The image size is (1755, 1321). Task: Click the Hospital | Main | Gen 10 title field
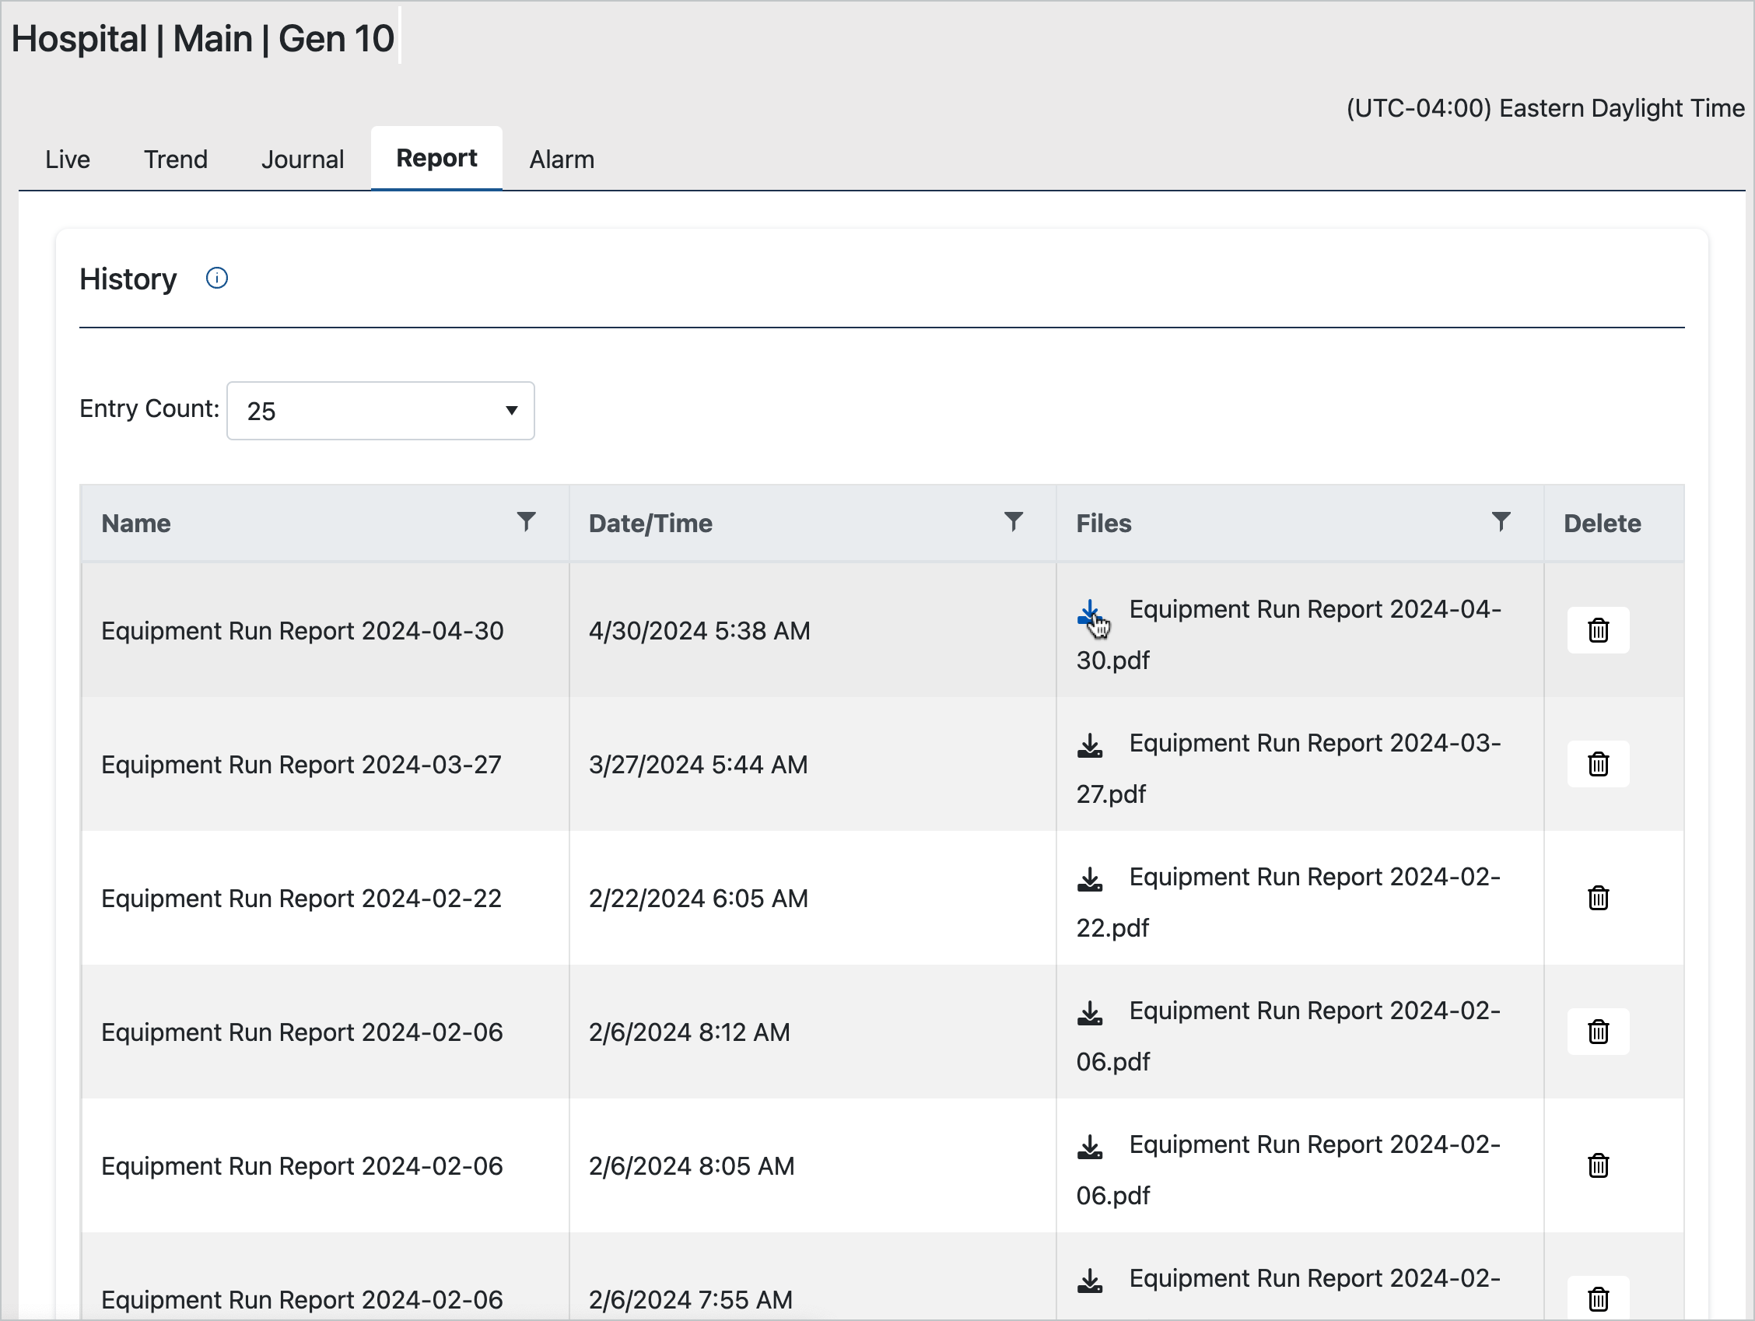pyautogui.click(x=202, y=39)
